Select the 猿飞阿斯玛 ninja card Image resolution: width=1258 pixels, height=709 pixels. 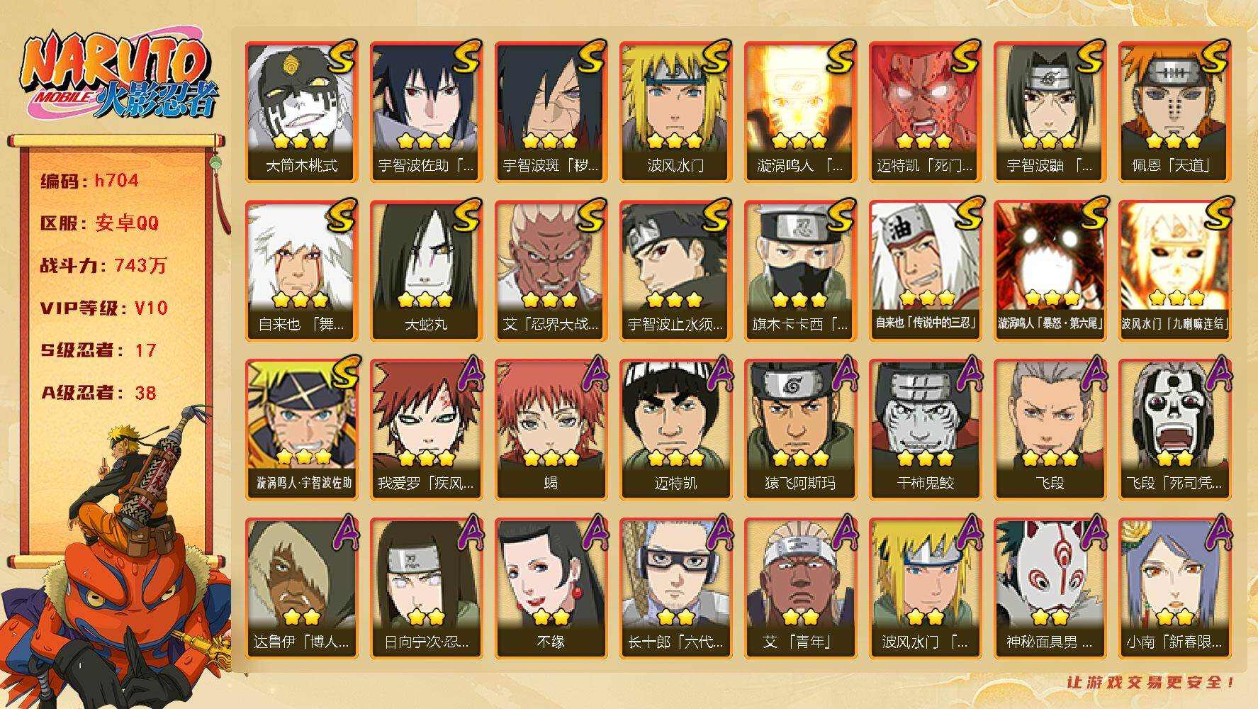[x=800, y=430]
